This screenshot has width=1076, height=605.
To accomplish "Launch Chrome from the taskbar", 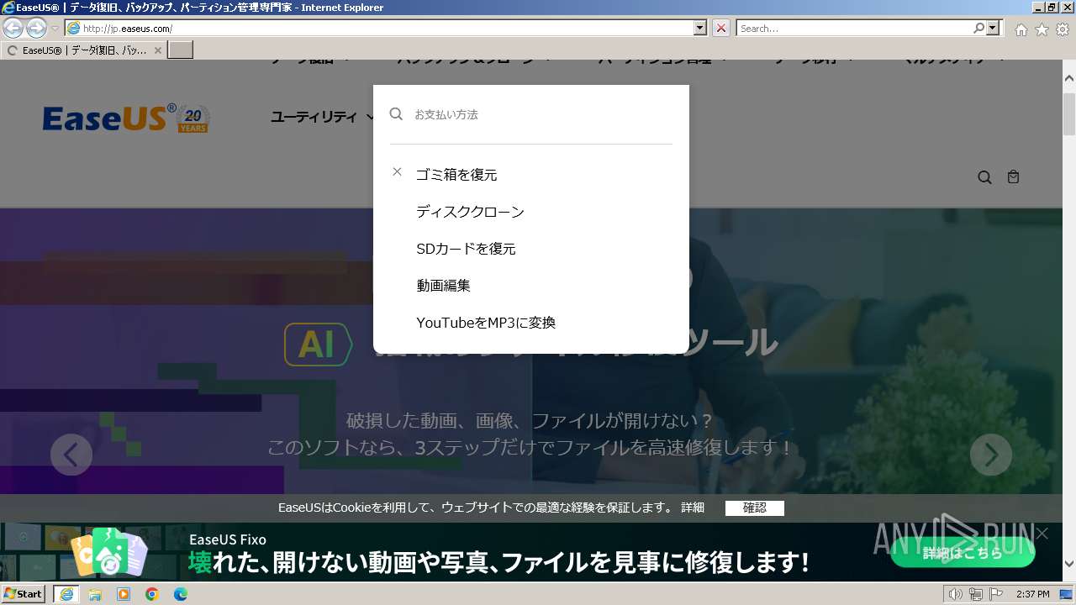I will click(152, 594).
